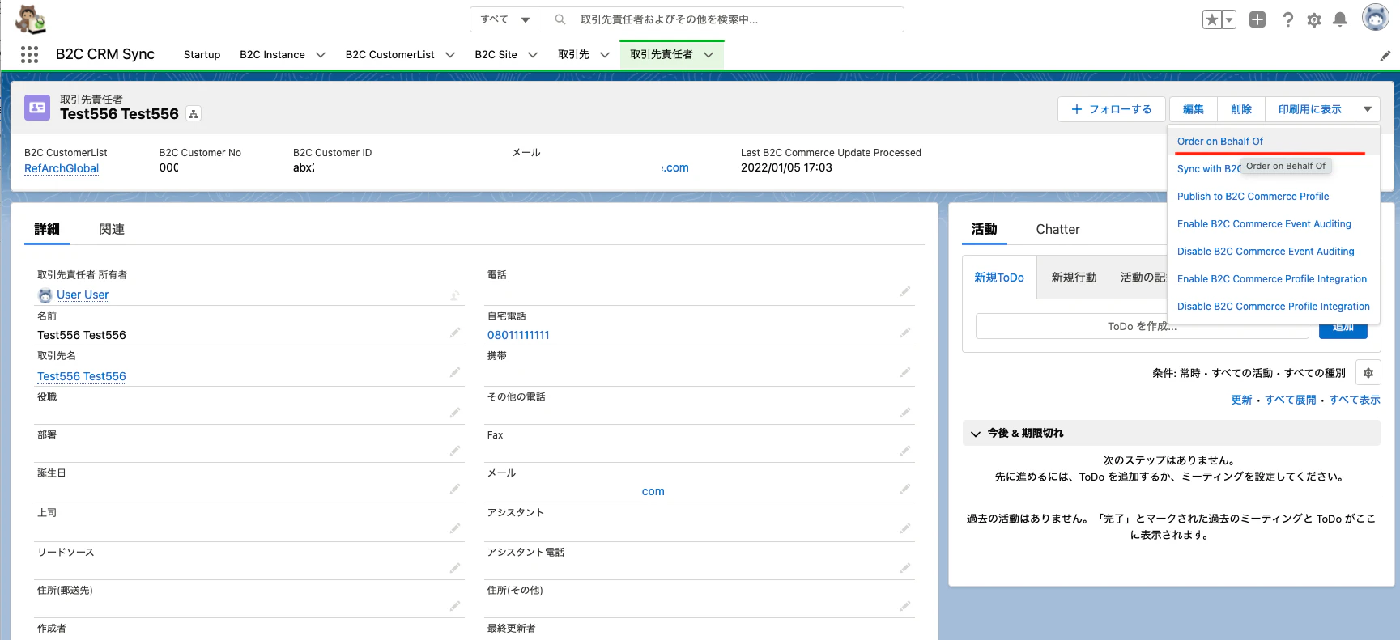This screenshot has width=1400, height=640.
Task: Click the すべて表示 link
Action: [1355, 400]
